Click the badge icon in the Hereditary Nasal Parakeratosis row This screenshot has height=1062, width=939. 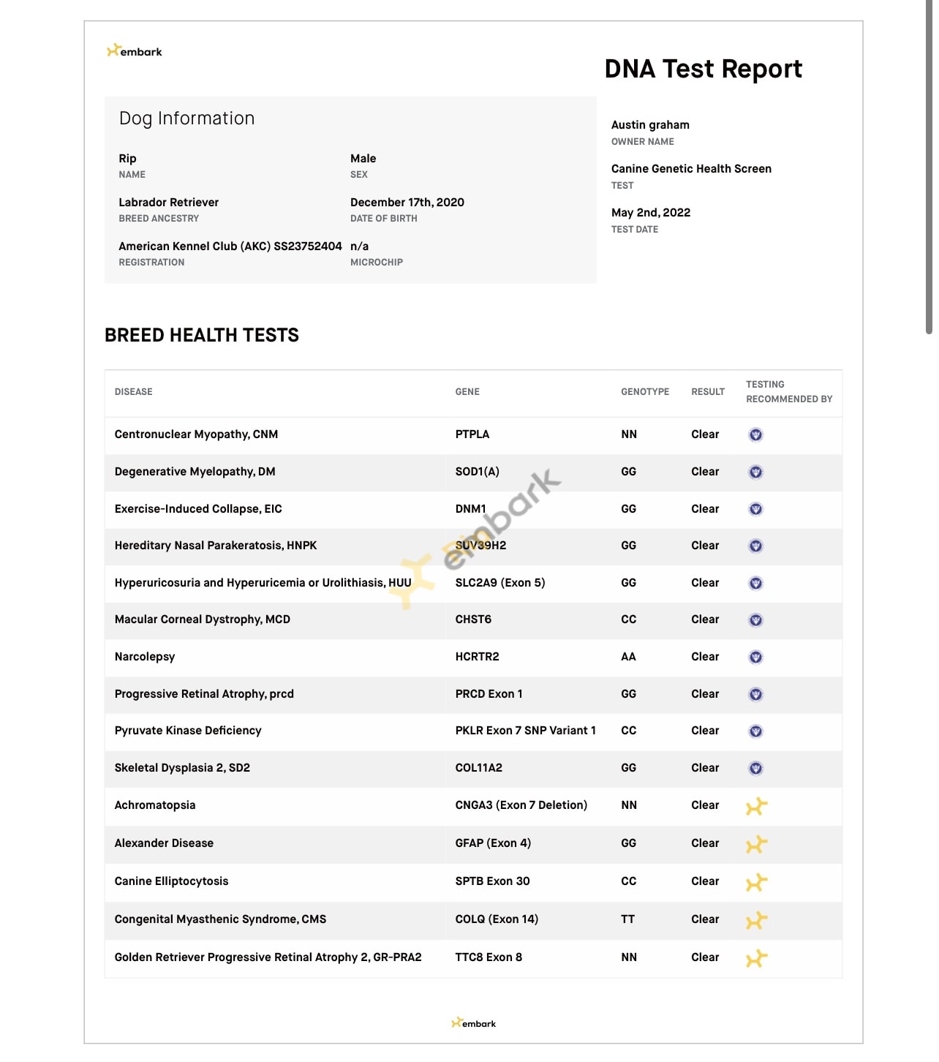(755, 546)
